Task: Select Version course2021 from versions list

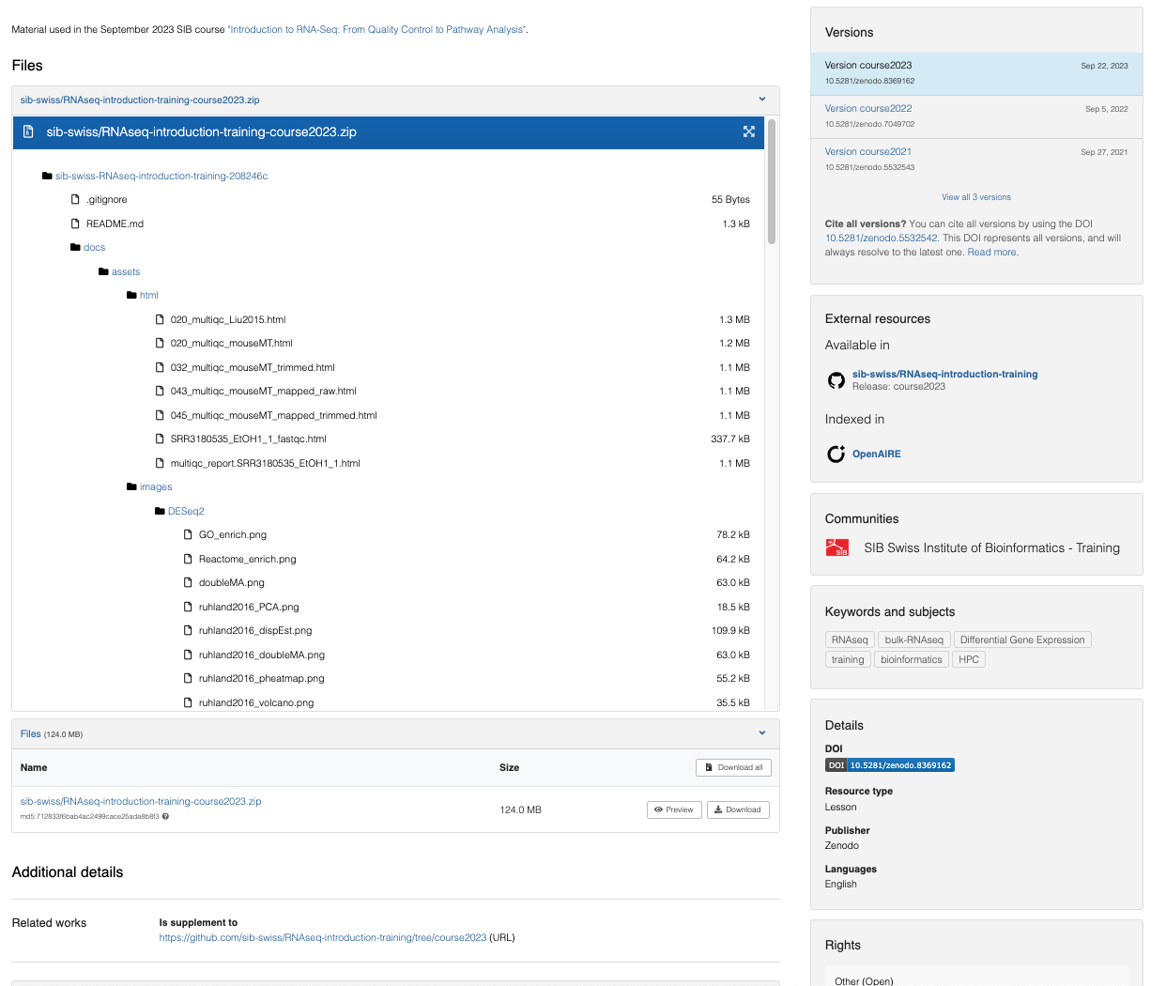Action: [867, 152]
